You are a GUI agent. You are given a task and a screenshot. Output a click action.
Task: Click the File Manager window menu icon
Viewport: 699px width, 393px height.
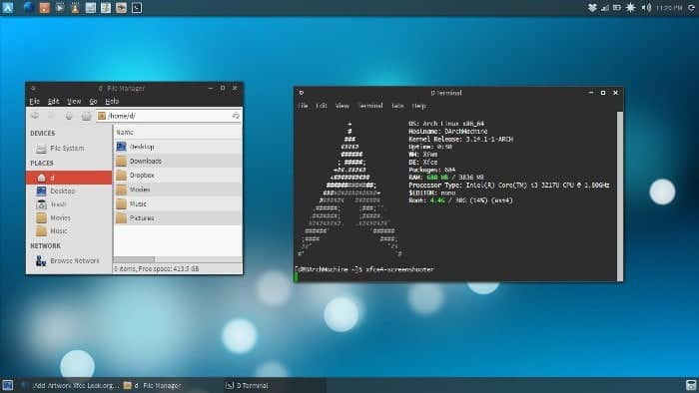pos(33,88)
